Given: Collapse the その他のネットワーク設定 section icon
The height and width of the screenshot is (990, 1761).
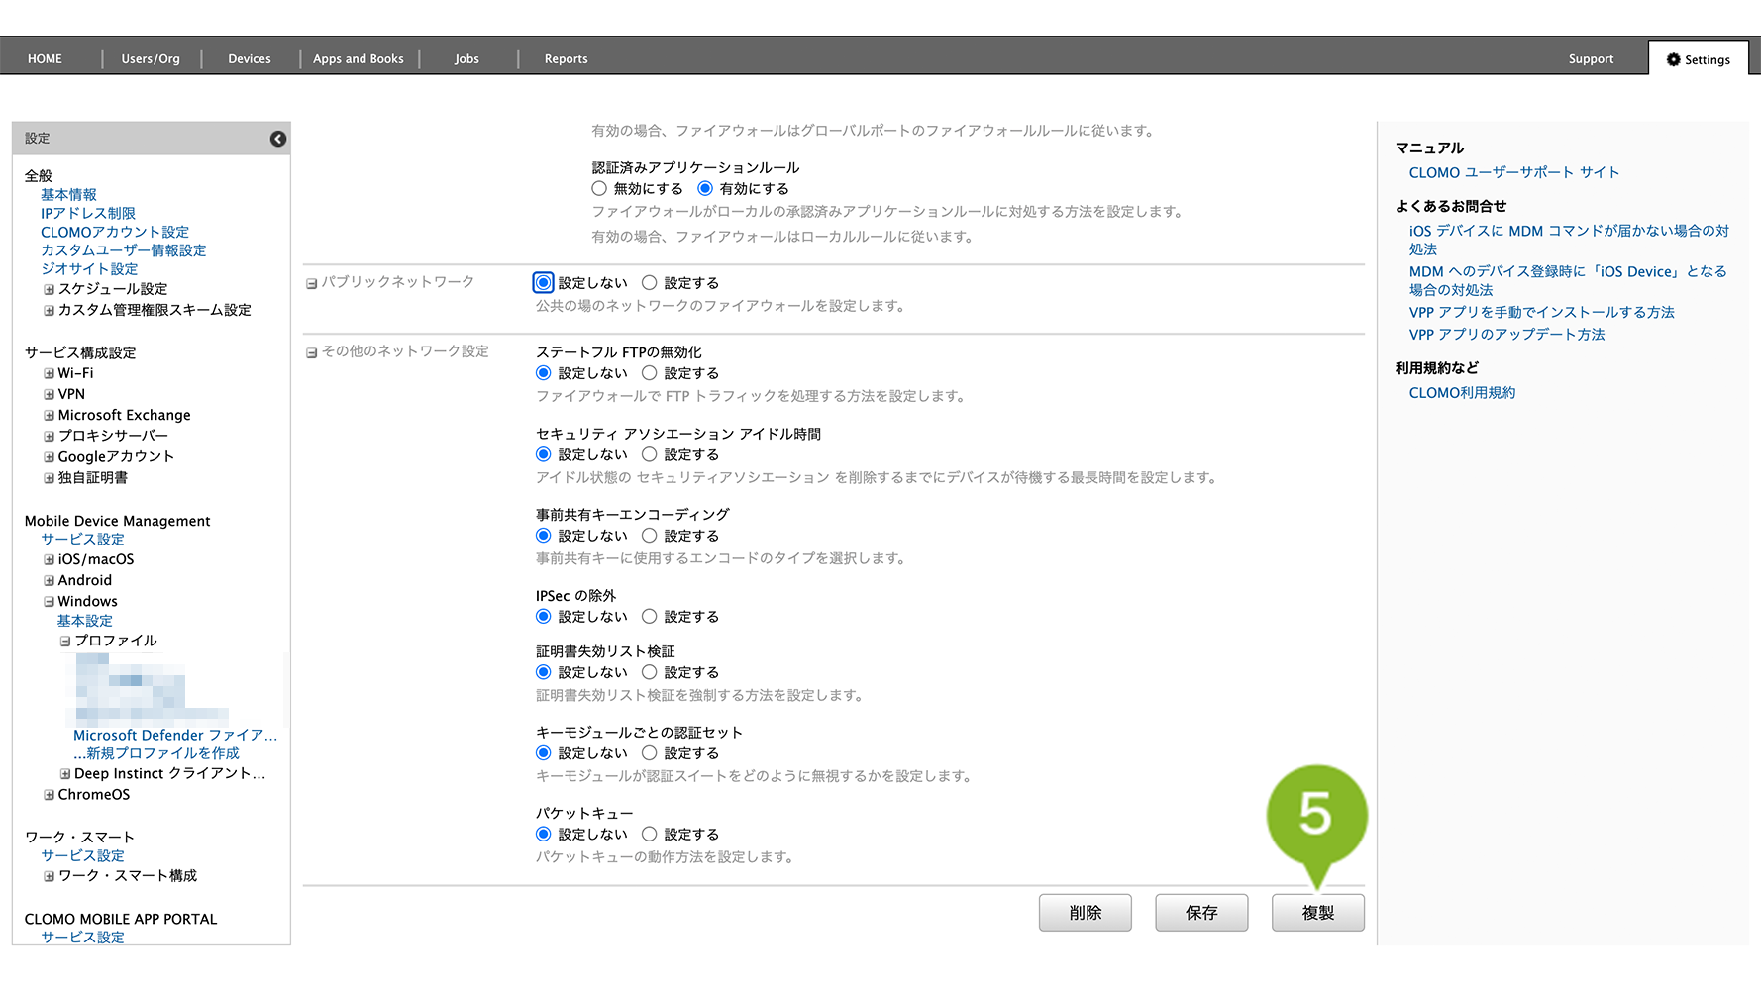Looking at the screenshot, I should (311, 352).
